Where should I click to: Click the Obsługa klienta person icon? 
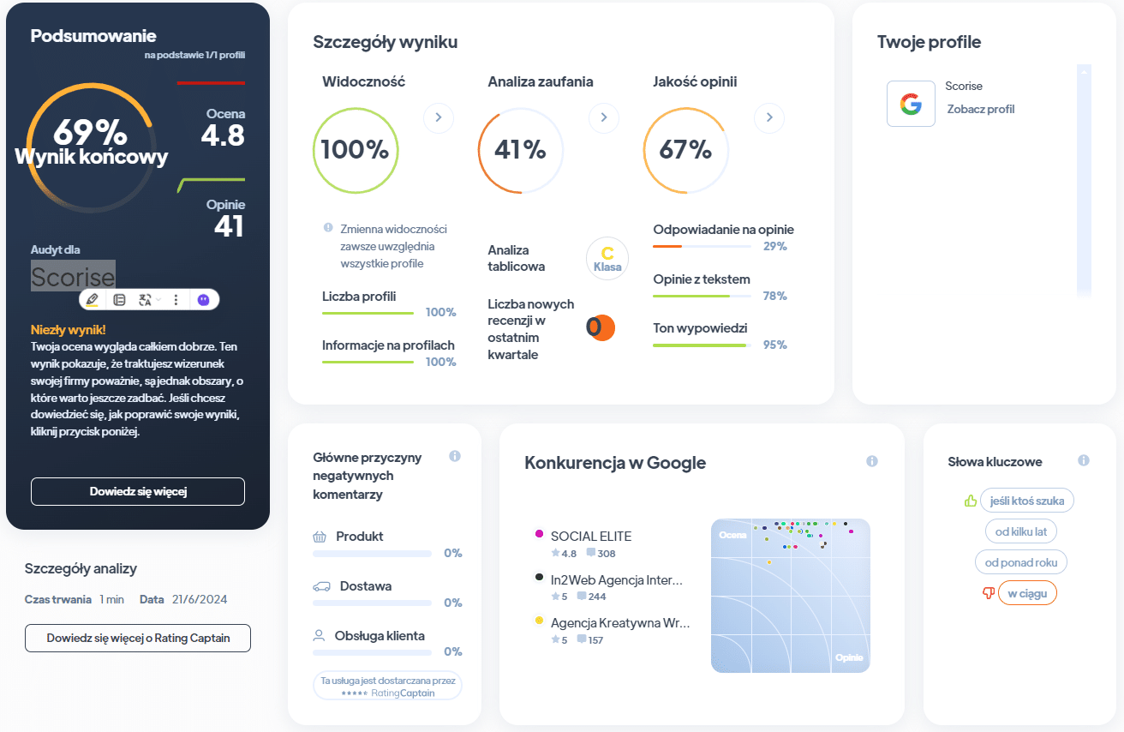tap(320, 636)
